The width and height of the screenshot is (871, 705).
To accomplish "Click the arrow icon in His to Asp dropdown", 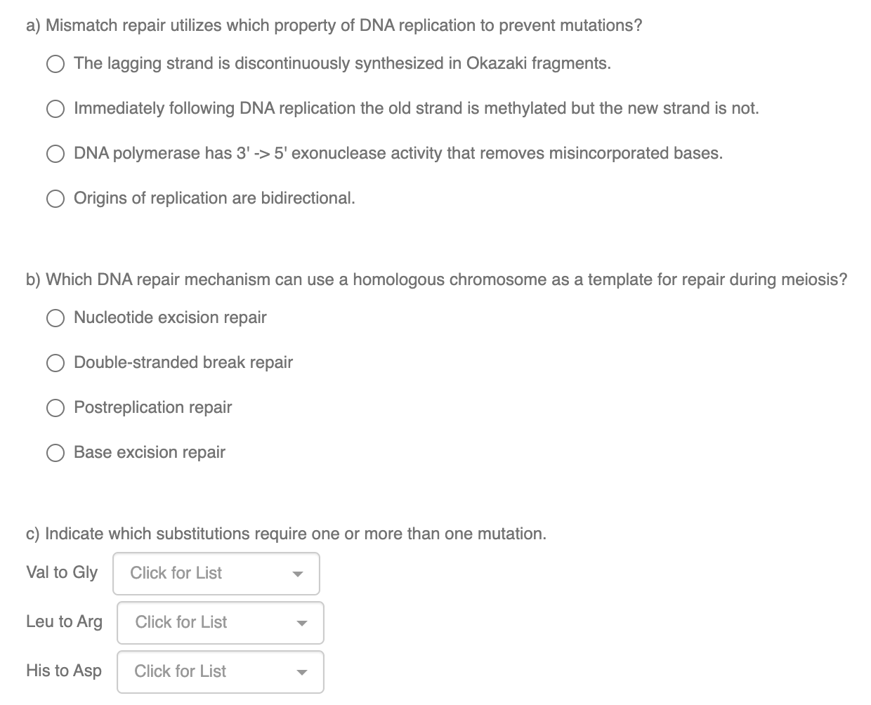I will click(302, 673).
